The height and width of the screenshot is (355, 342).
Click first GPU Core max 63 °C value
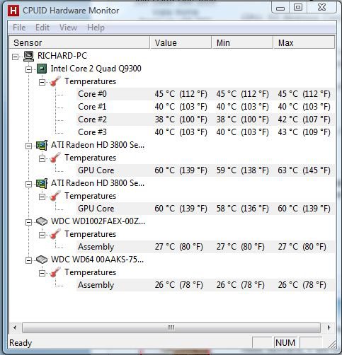[304, 170]
